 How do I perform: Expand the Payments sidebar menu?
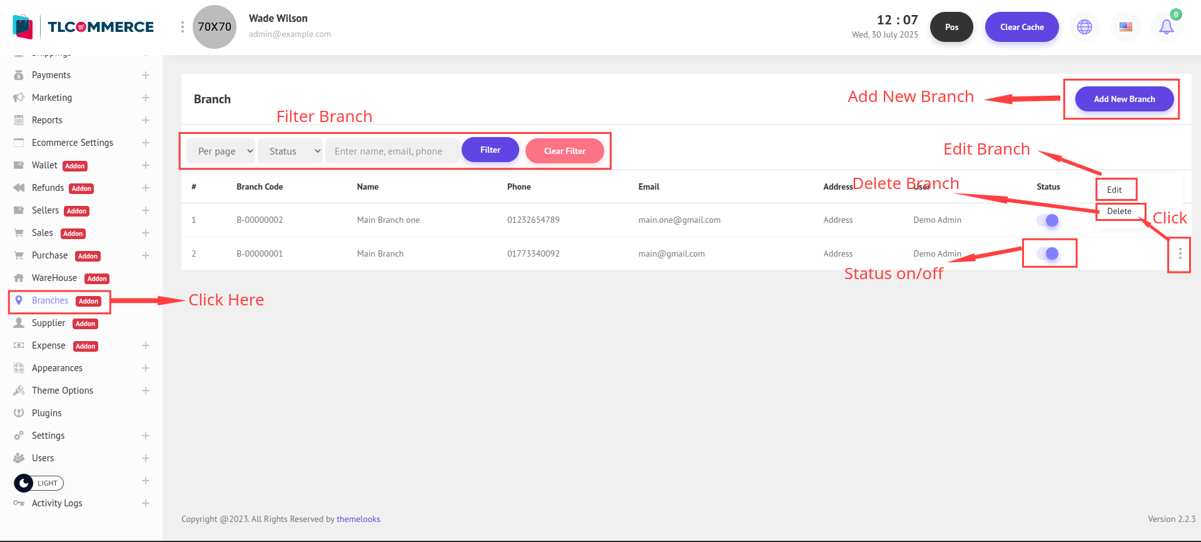click(145, 75)
